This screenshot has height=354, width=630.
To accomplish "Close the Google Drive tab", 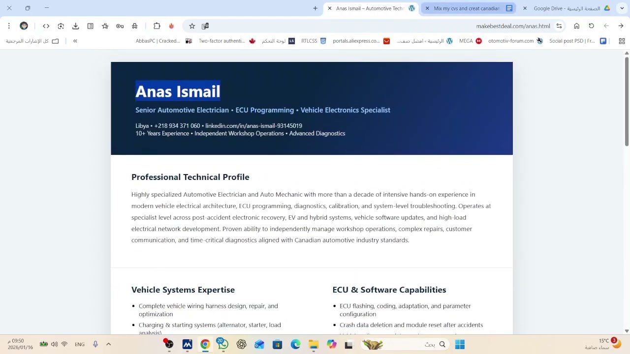I will click(x=525, y=8).
